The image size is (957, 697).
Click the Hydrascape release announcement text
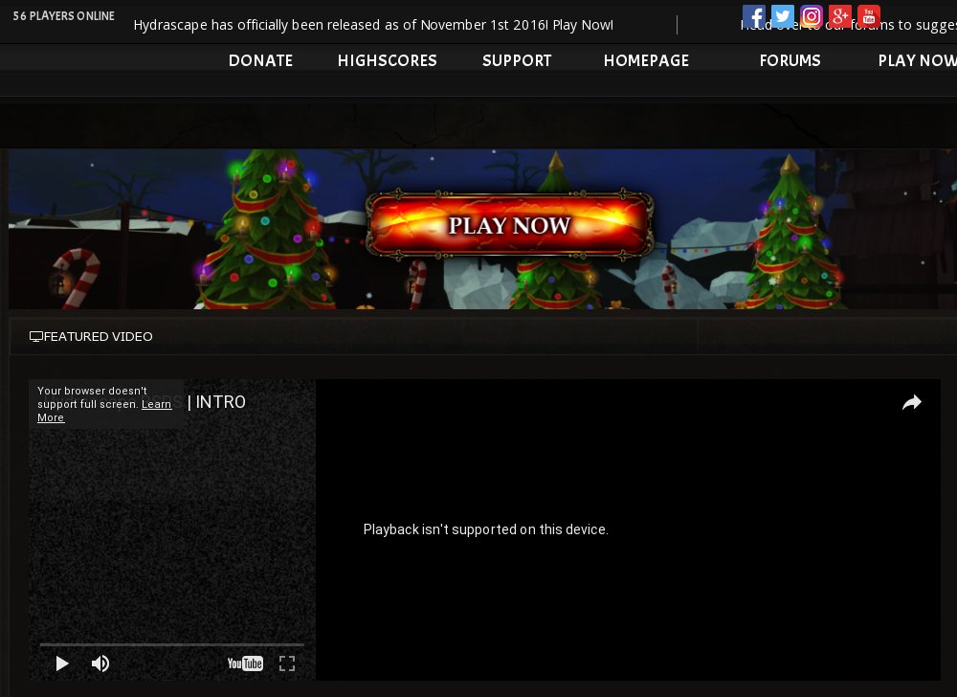point(373,25)
